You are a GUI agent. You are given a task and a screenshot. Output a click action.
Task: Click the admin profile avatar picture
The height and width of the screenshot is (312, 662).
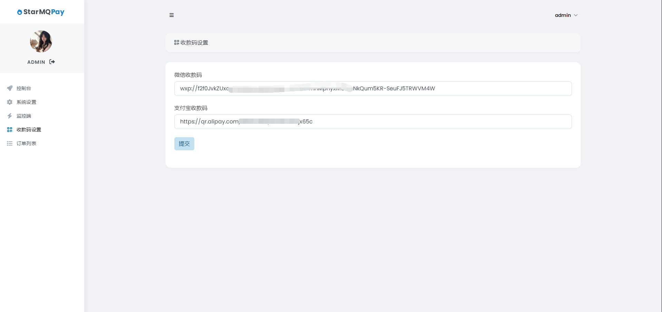pos(41,41)
